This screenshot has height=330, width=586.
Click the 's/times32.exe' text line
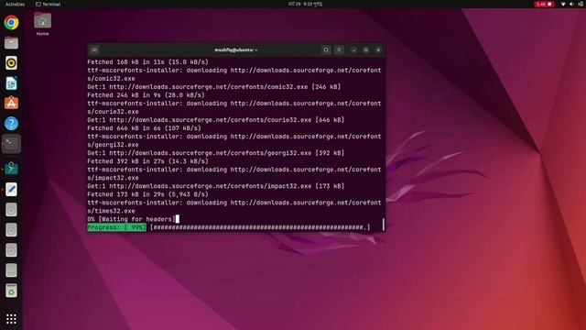(111, 211)
